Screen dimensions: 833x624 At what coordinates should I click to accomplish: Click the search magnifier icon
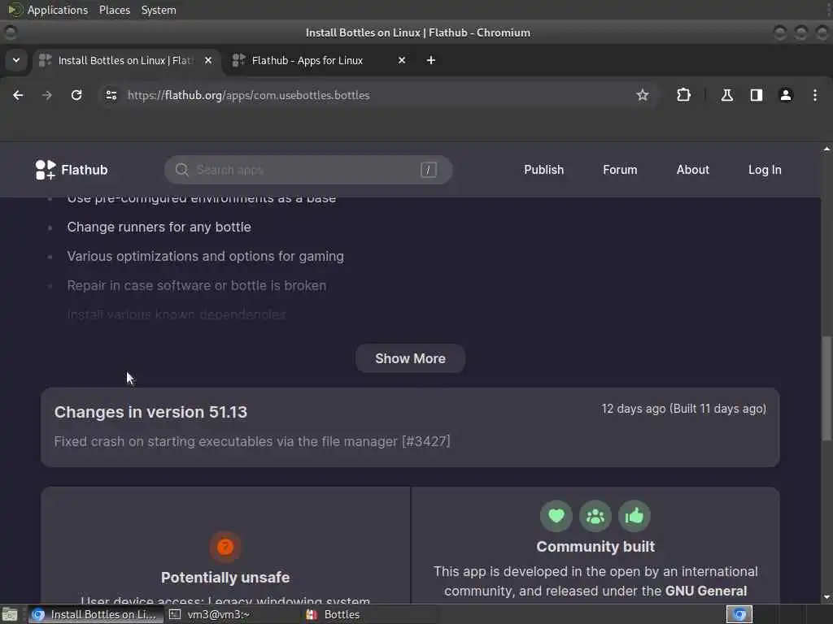181,170
